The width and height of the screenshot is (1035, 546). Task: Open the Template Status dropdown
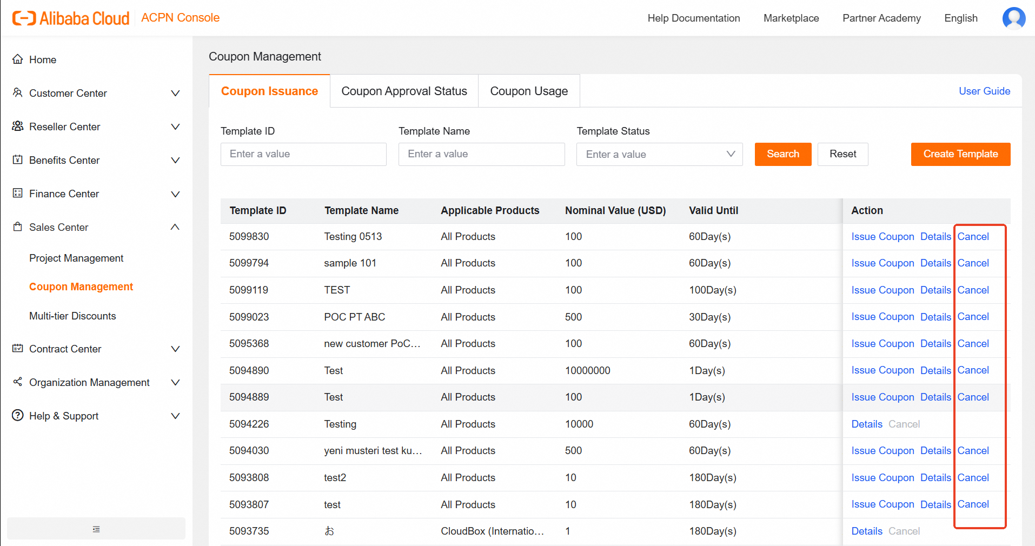click(659, 154)
